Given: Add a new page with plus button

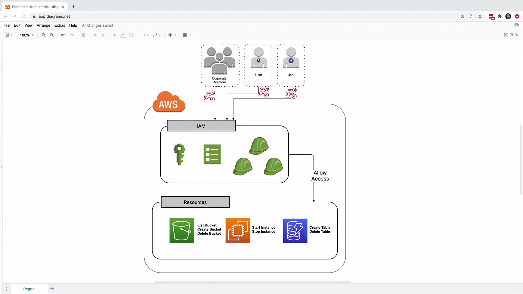Looking at the screenshot, I should click(52, 289).
